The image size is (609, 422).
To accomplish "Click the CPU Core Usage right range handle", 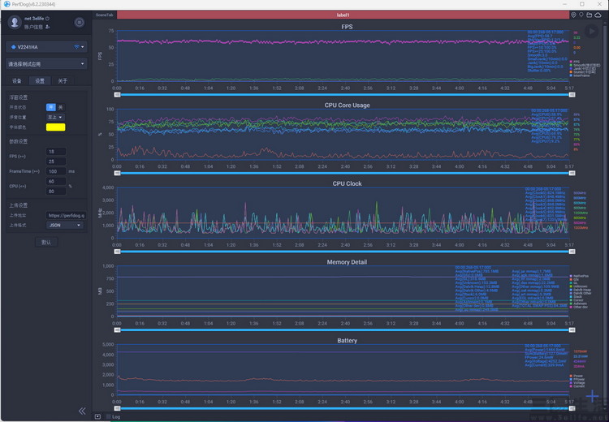I will (x=572, y=173).
